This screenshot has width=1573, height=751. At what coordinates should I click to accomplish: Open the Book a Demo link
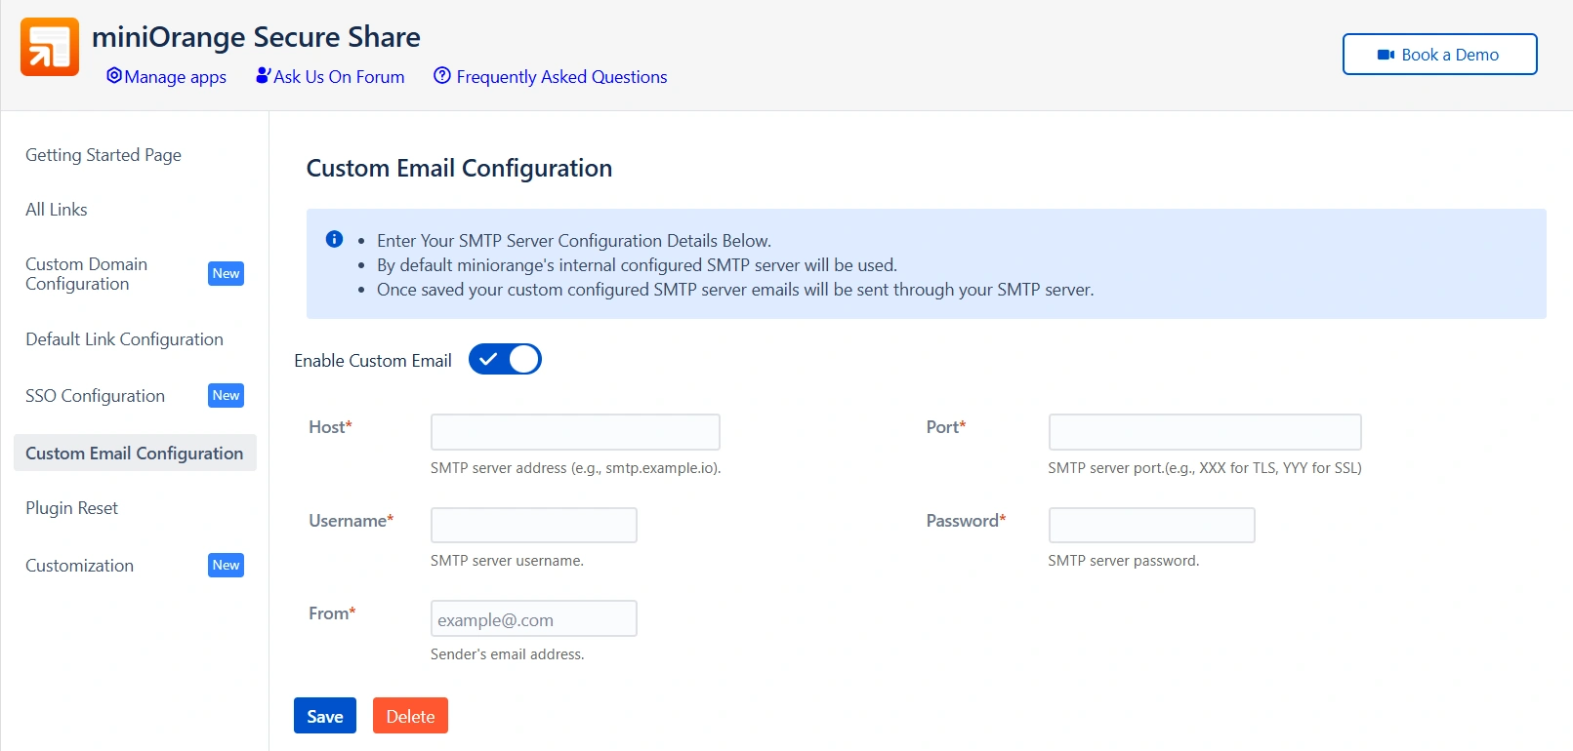click(x=1439, y=55)
